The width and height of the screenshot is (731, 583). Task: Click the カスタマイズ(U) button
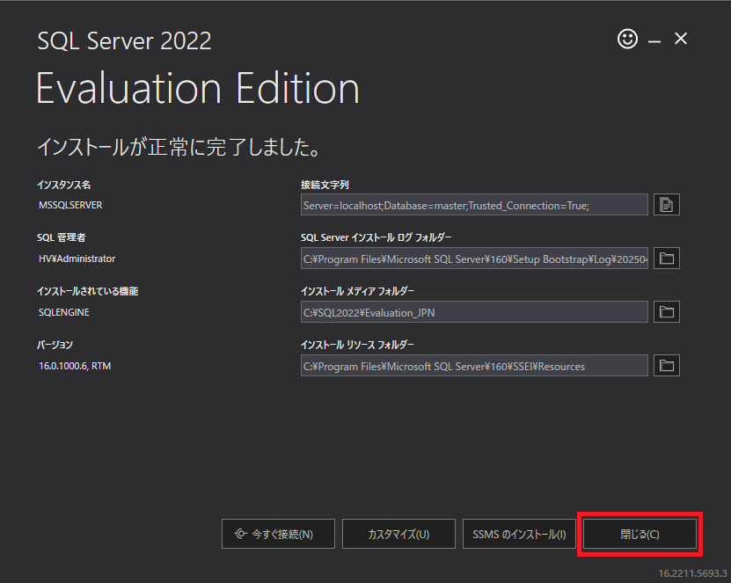click(398, 534)
